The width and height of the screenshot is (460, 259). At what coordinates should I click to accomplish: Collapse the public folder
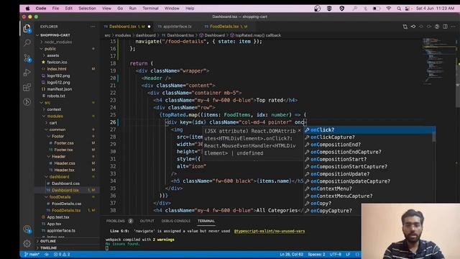click(x=50, y=49)
